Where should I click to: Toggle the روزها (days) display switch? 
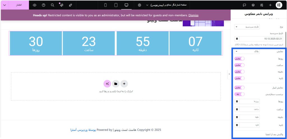(239, 58)
